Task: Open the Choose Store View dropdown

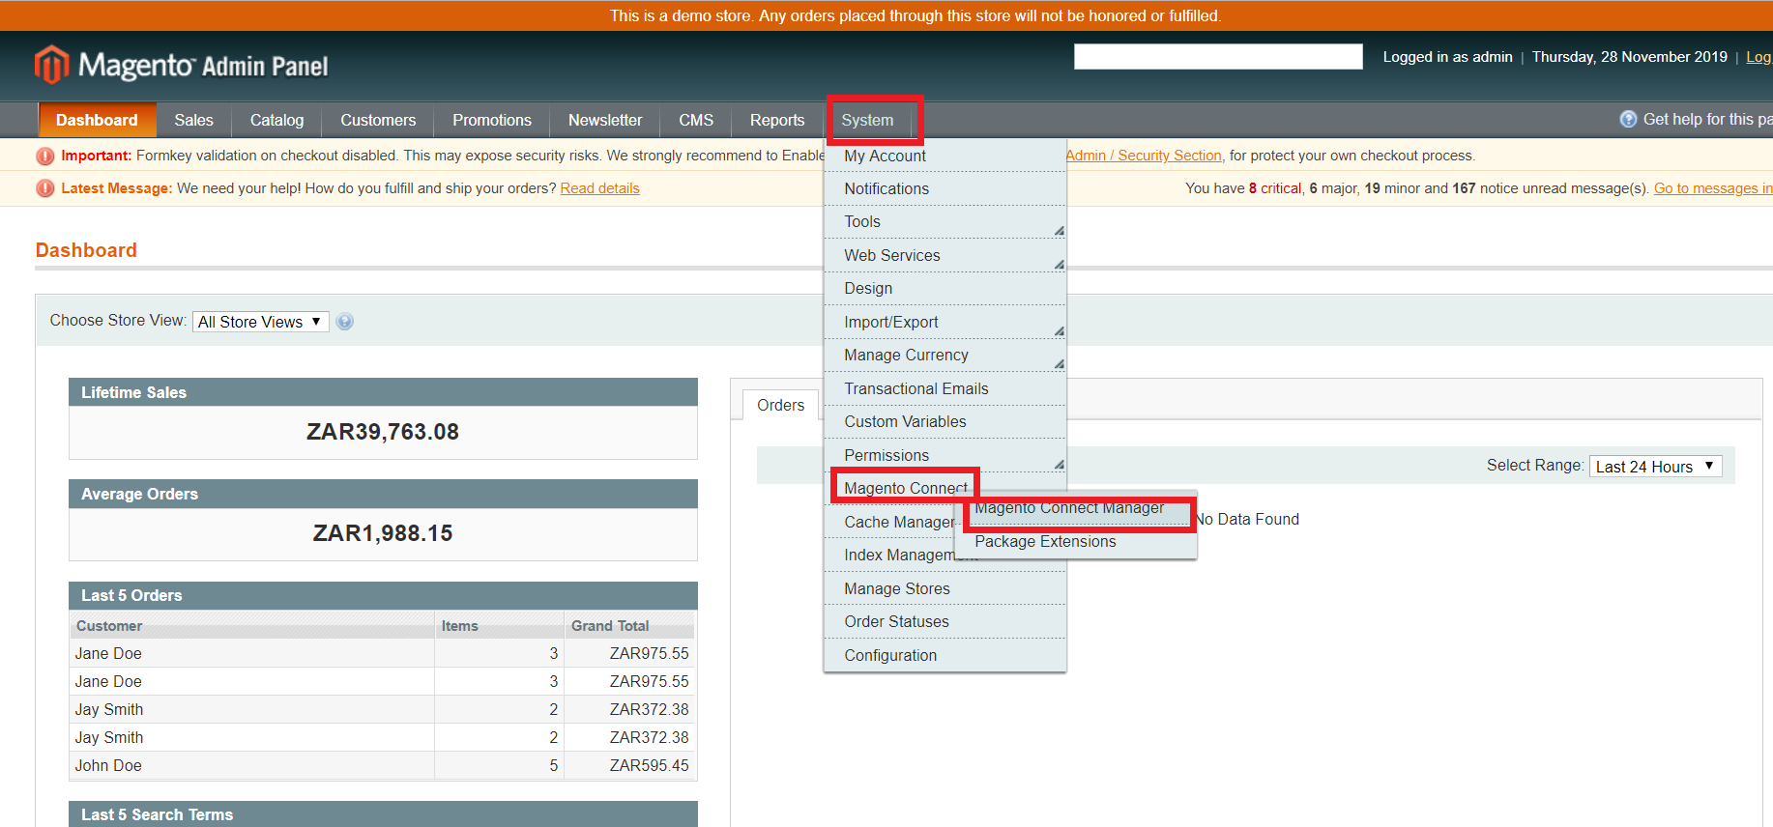Action: (261, 322)
